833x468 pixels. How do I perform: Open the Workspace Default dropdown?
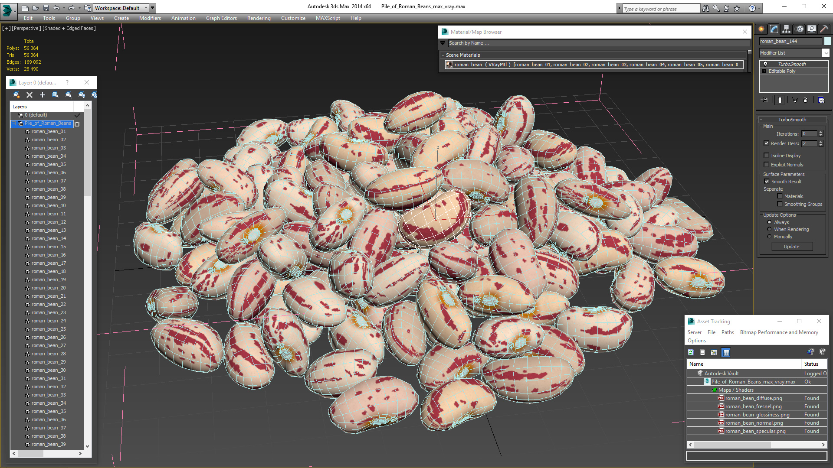point(121,8)
